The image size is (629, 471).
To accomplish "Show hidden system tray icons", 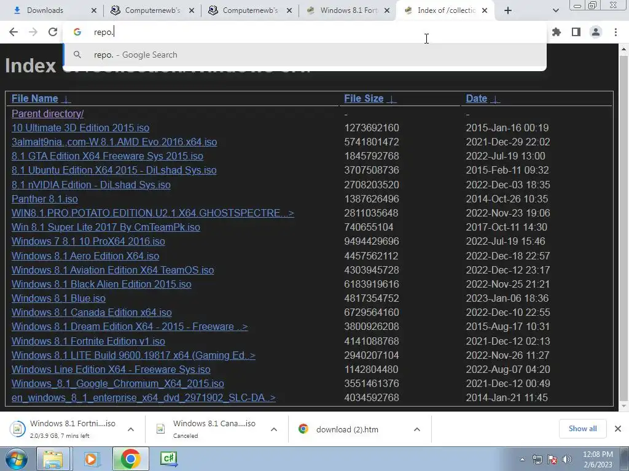I will (522, 459).
